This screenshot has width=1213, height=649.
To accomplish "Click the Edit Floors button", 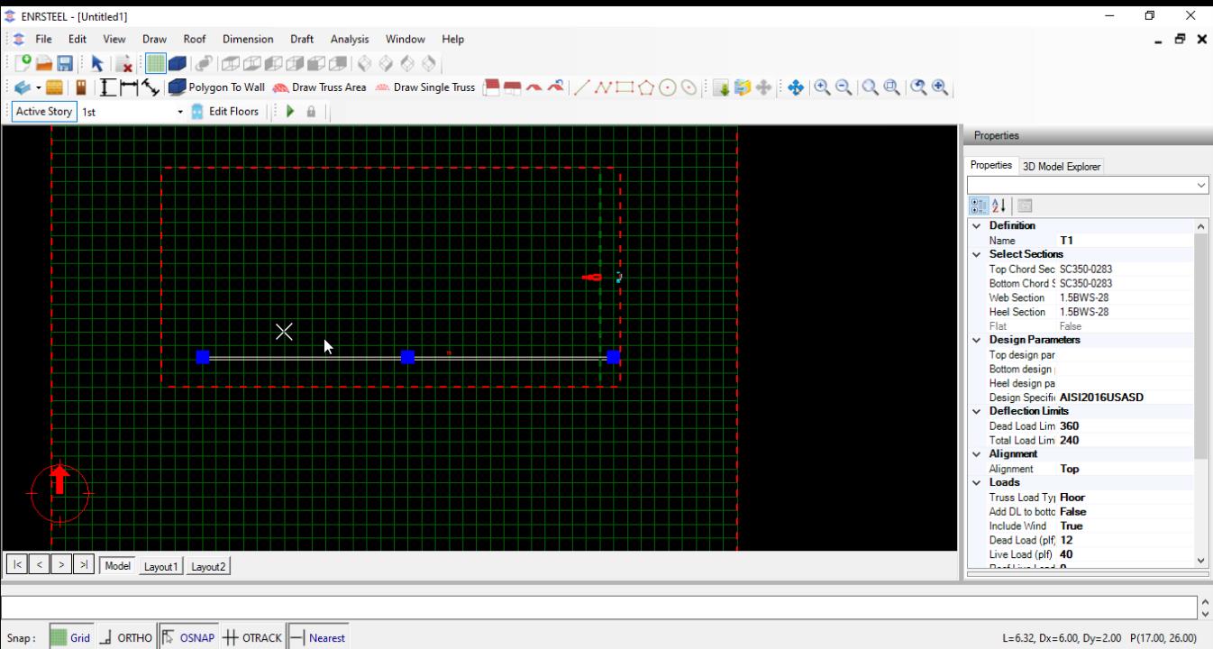I will pos(225,112).
